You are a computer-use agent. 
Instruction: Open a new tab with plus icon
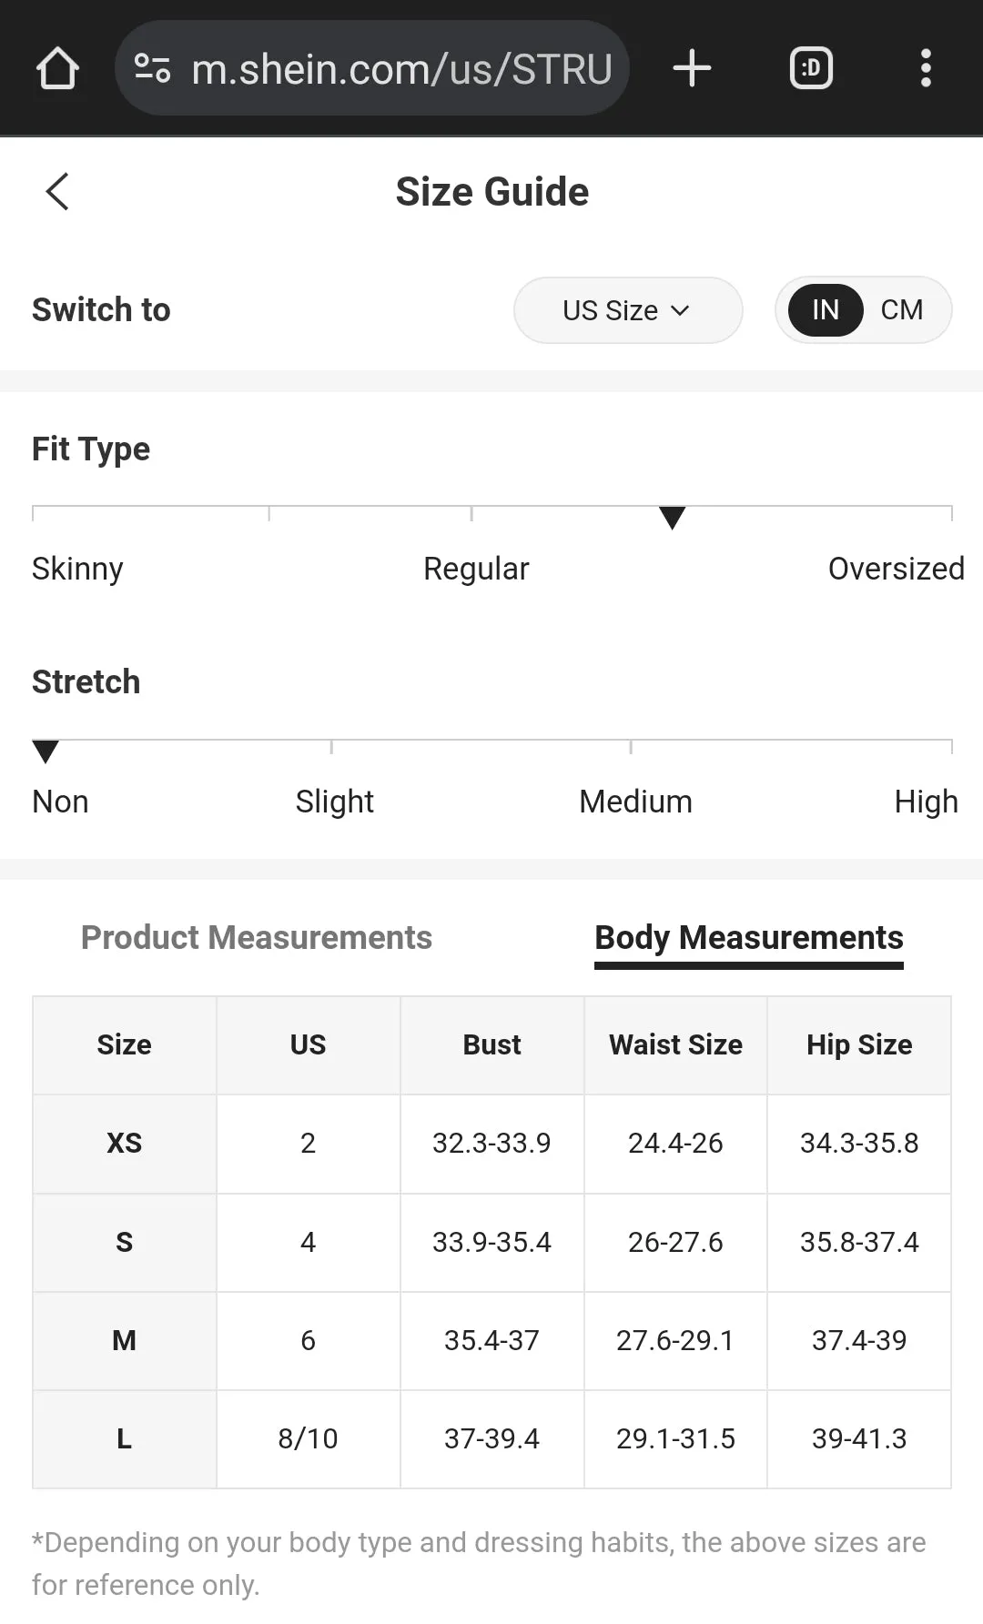pos(692,68)
